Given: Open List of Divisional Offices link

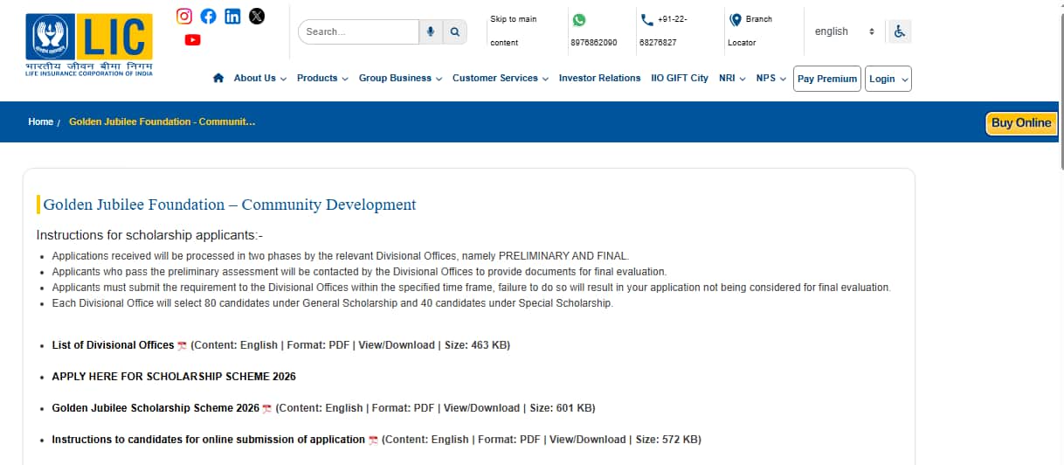Looking at the screenshot, I should click(x=113, y=345).
